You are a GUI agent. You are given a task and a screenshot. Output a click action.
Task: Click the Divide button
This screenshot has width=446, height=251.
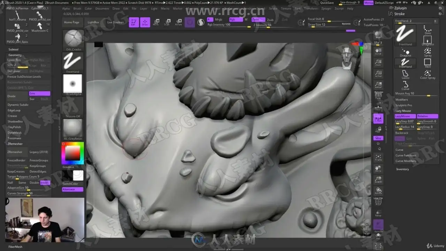17,96
